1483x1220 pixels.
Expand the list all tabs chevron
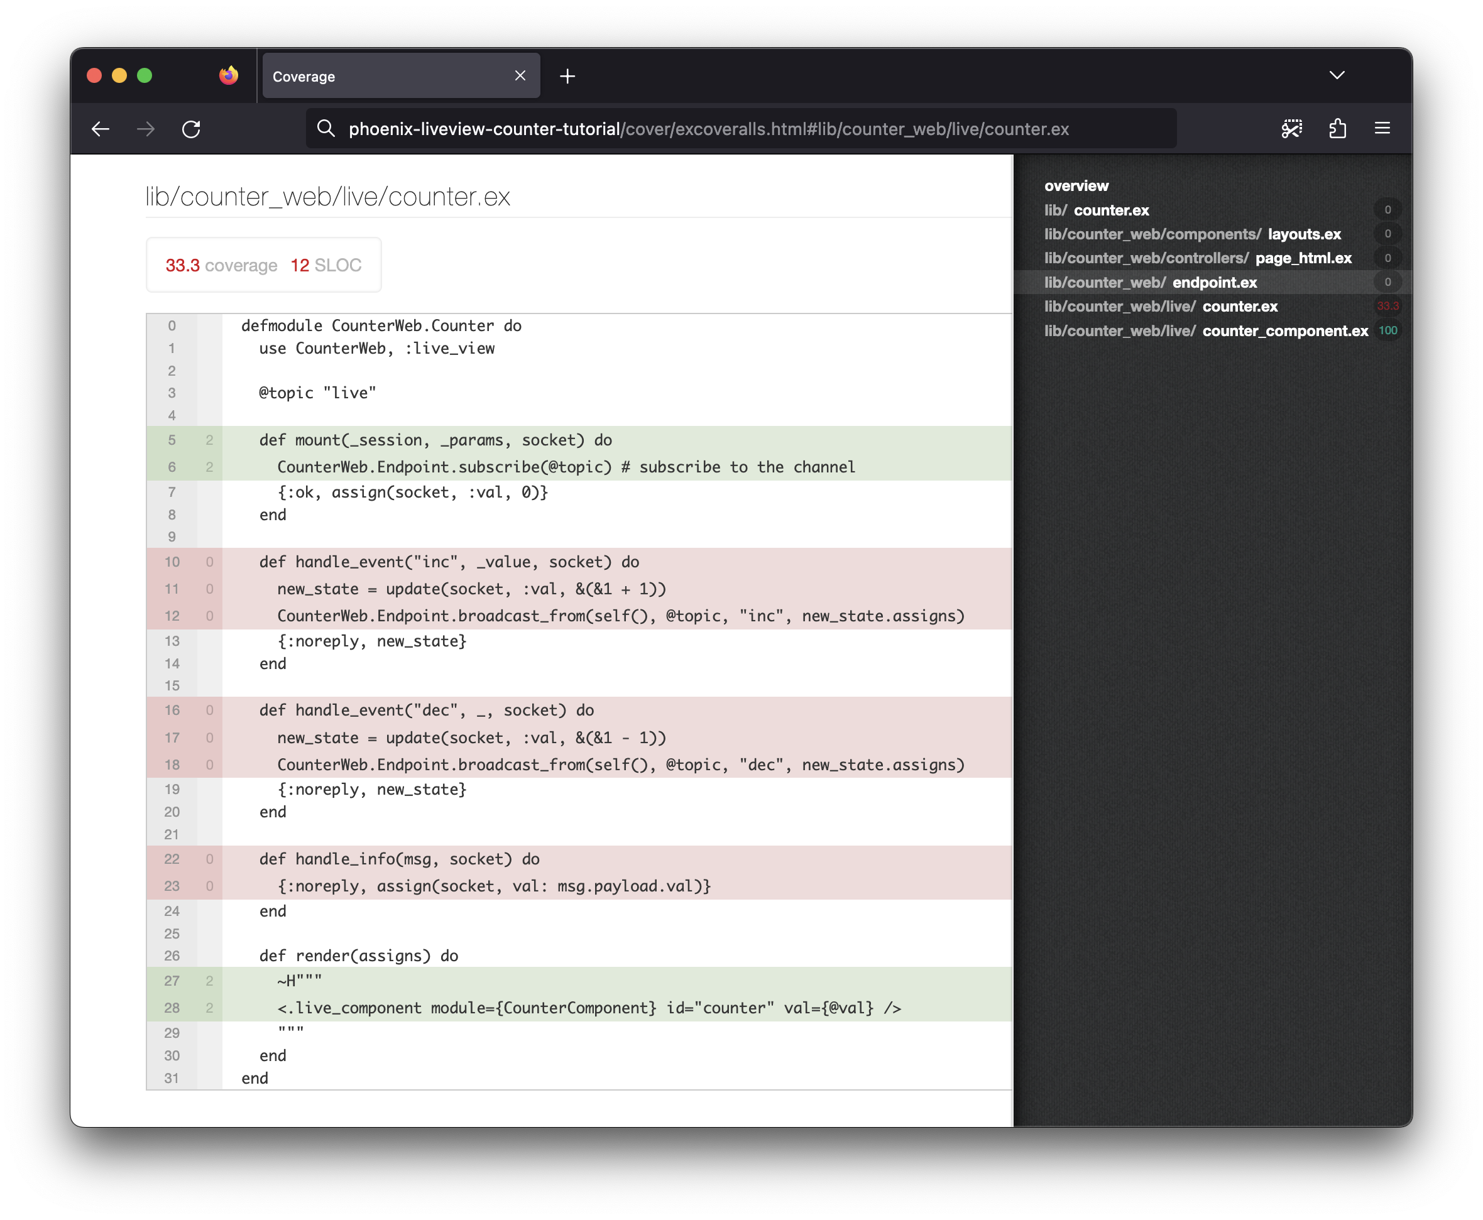point(1337,75)
